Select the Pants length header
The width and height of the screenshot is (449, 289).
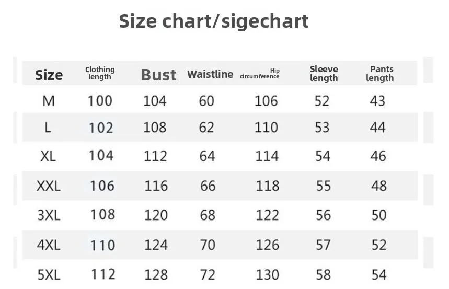click(x=380, y=74)
